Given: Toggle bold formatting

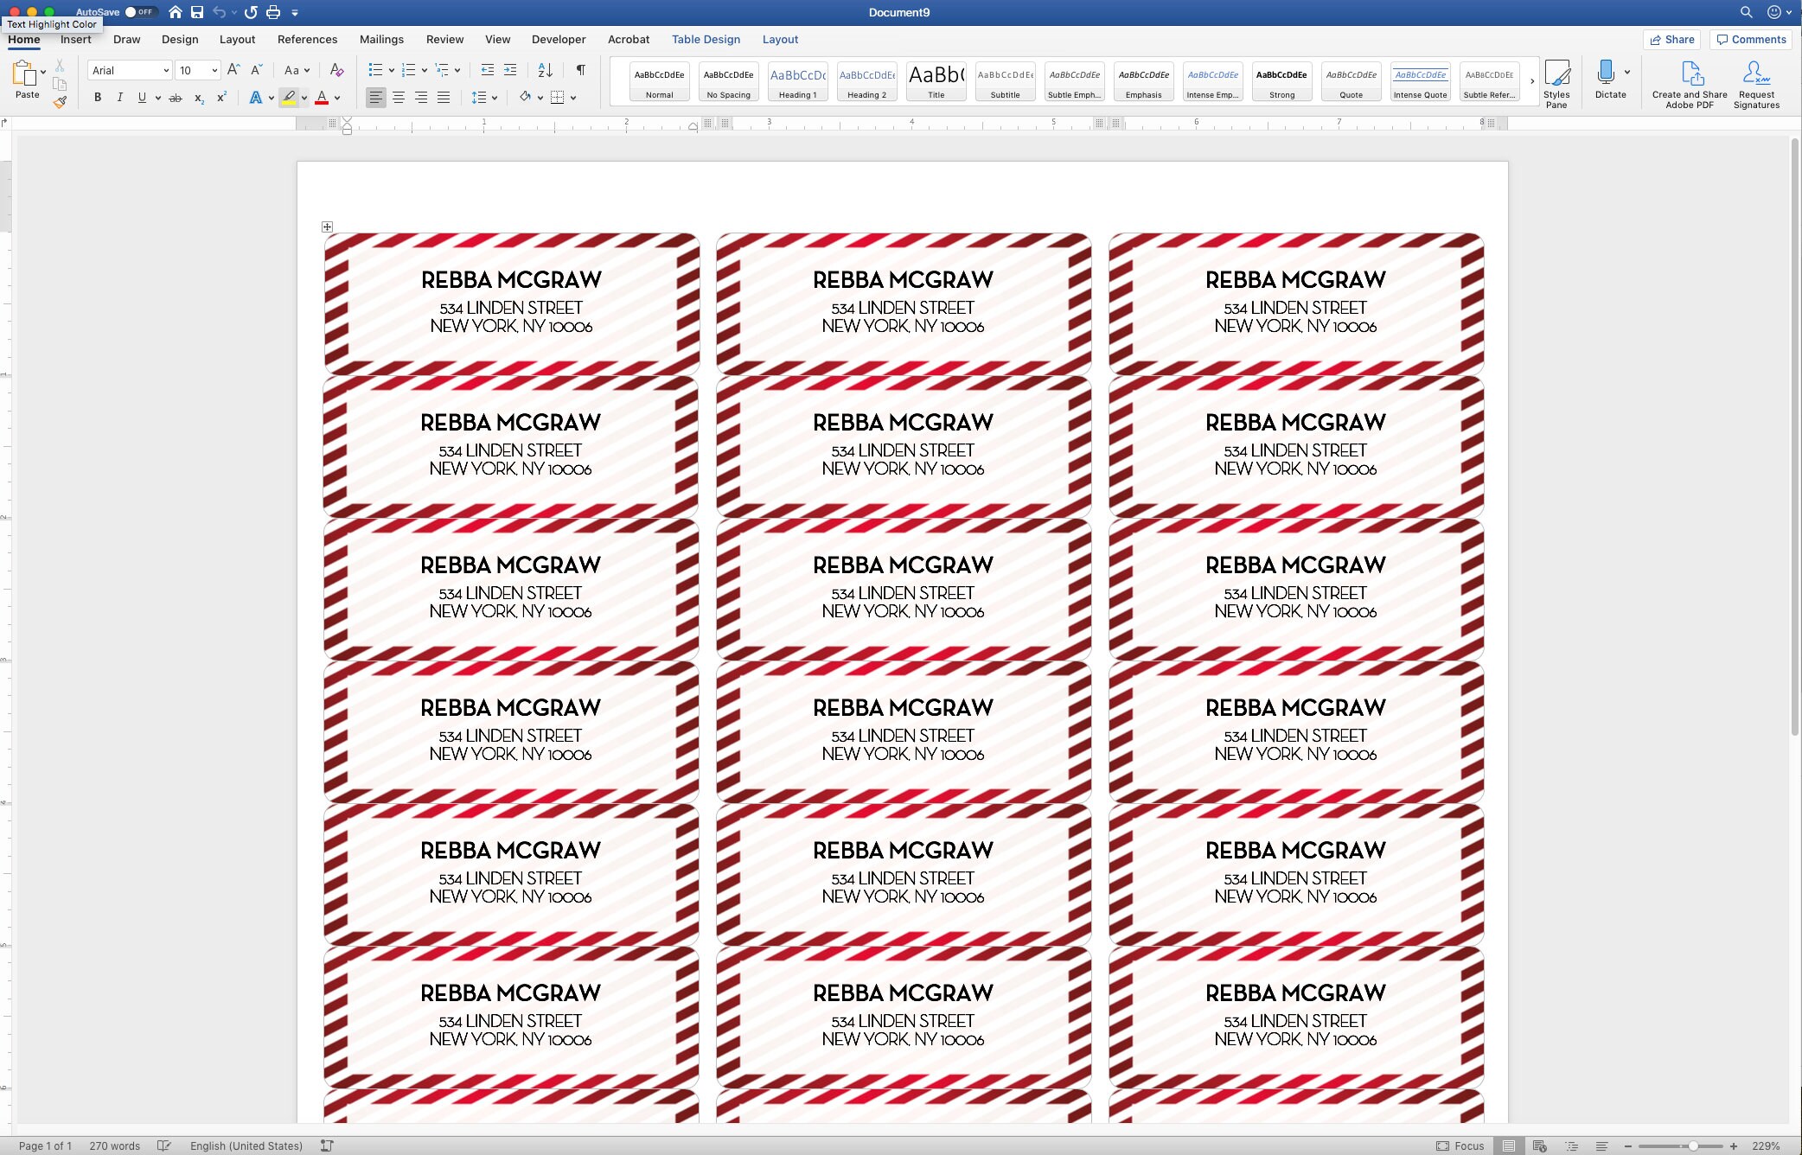Looking at the screenshot, I should pos(97,97).
